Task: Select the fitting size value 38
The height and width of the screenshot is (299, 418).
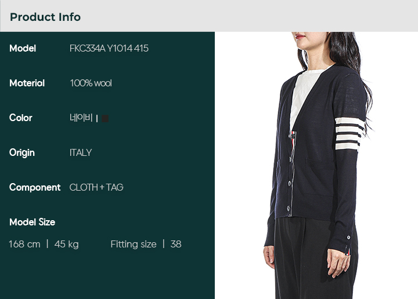Action: 176,244
